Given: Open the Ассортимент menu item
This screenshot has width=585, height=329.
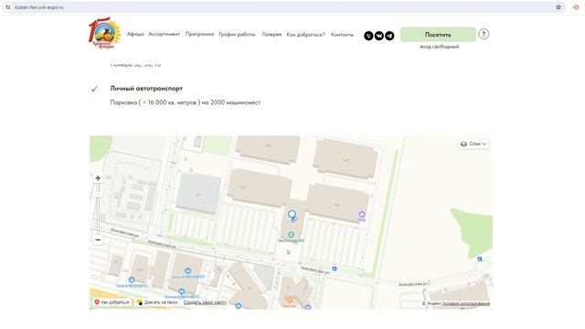Looking at the screenshot, I should (164, 34).
